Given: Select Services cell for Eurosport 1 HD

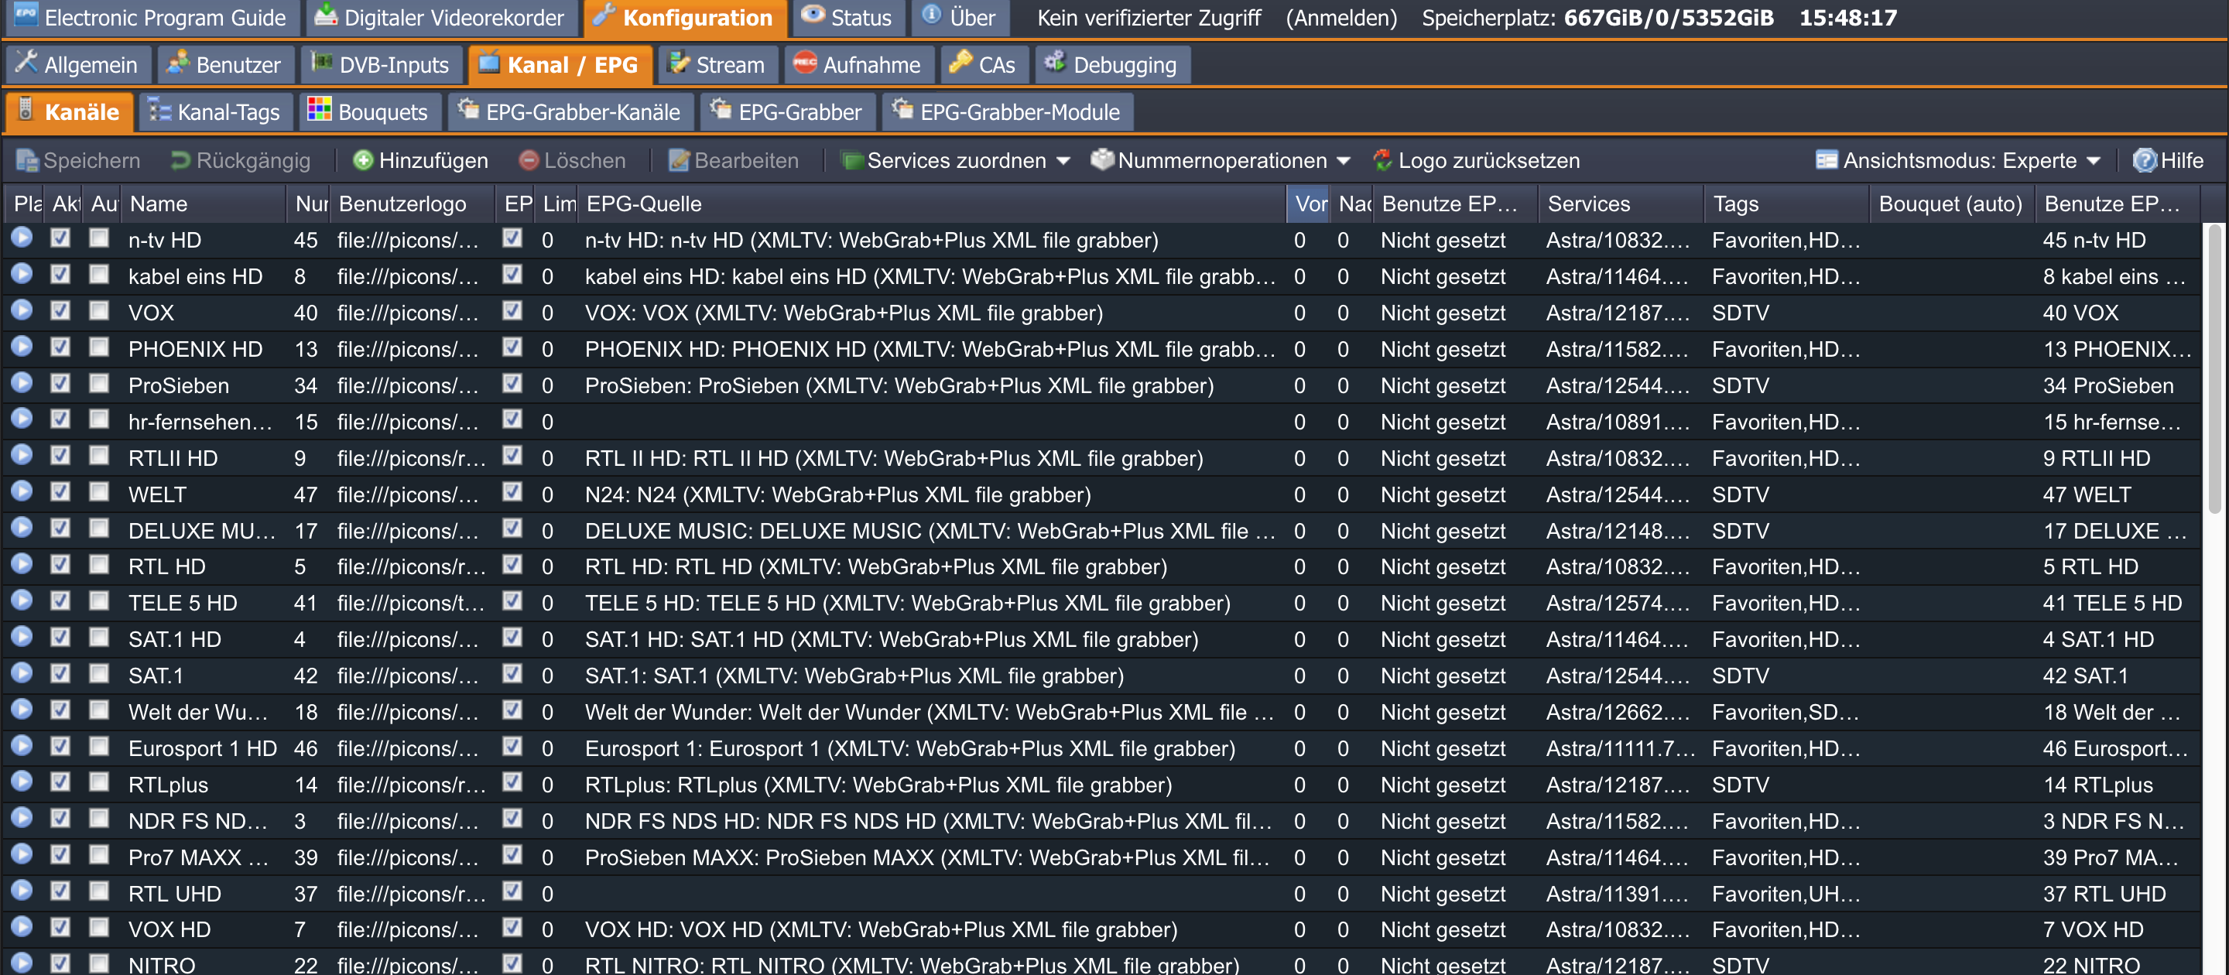Looking at the screenshot, I should pyautogui.click(x=1621, y=748).
